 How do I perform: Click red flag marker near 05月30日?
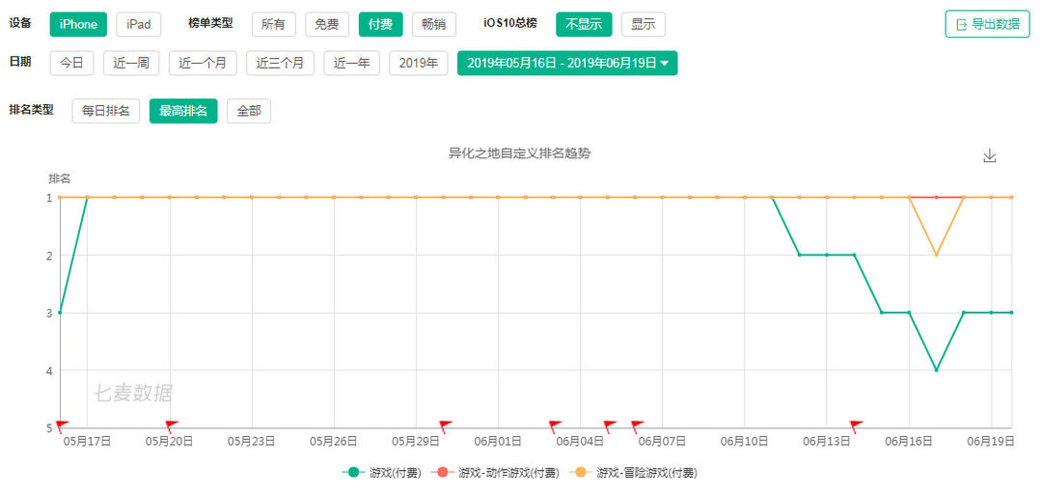pyautogui.click(x=446, y=425)
